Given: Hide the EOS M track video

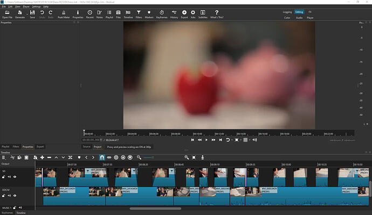Looking at the screenshot, I should [x=15, y=196].
